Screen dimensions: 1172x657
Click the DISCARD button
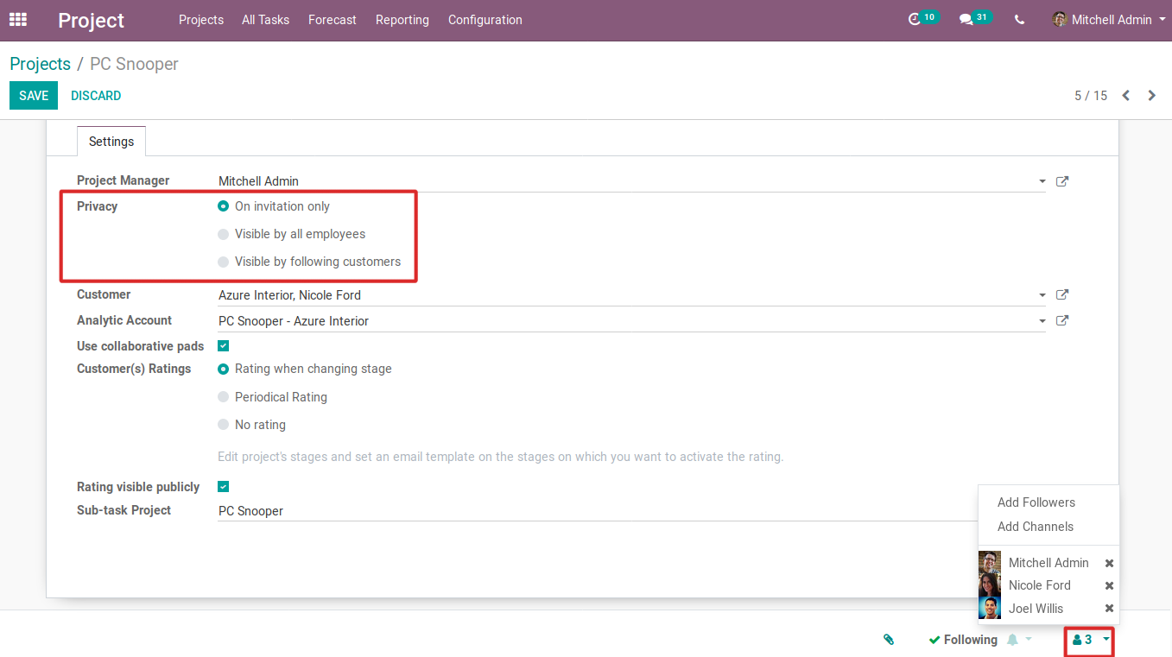tap(96, 96)
